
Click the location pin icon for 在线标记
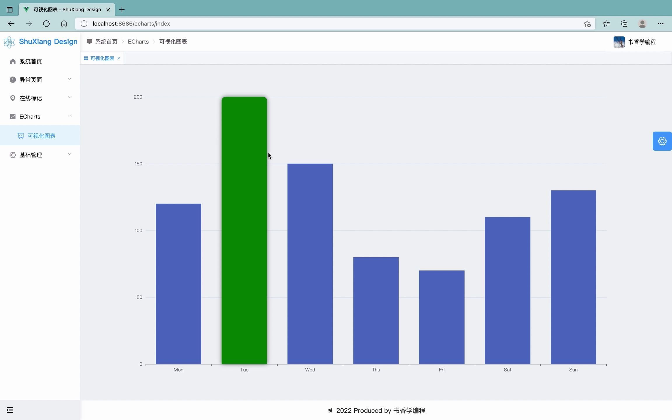pos(13,98)
